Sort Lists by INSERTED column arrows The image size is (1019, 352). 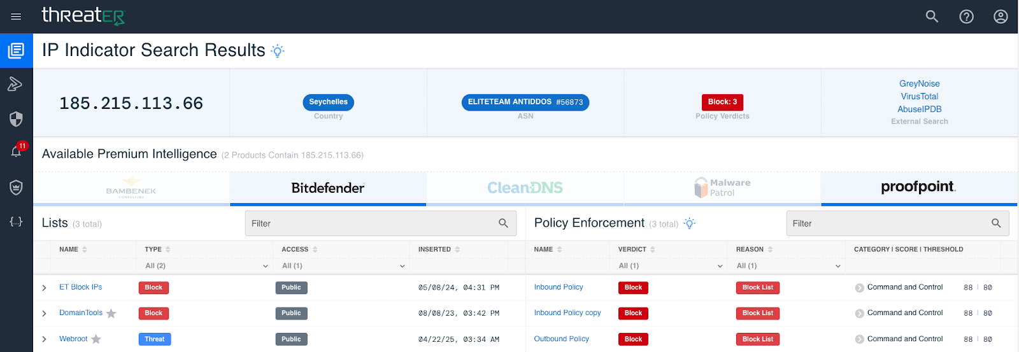click(x=457, y=250)
